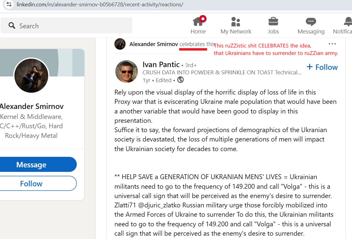The image size is (352, 239).
Task: Open the Jobs briefcase icon
Action: tap(273, 22)
